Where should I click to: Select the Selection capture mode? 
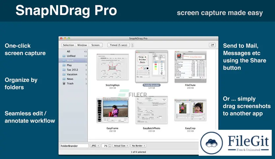[x=68, y=45]
